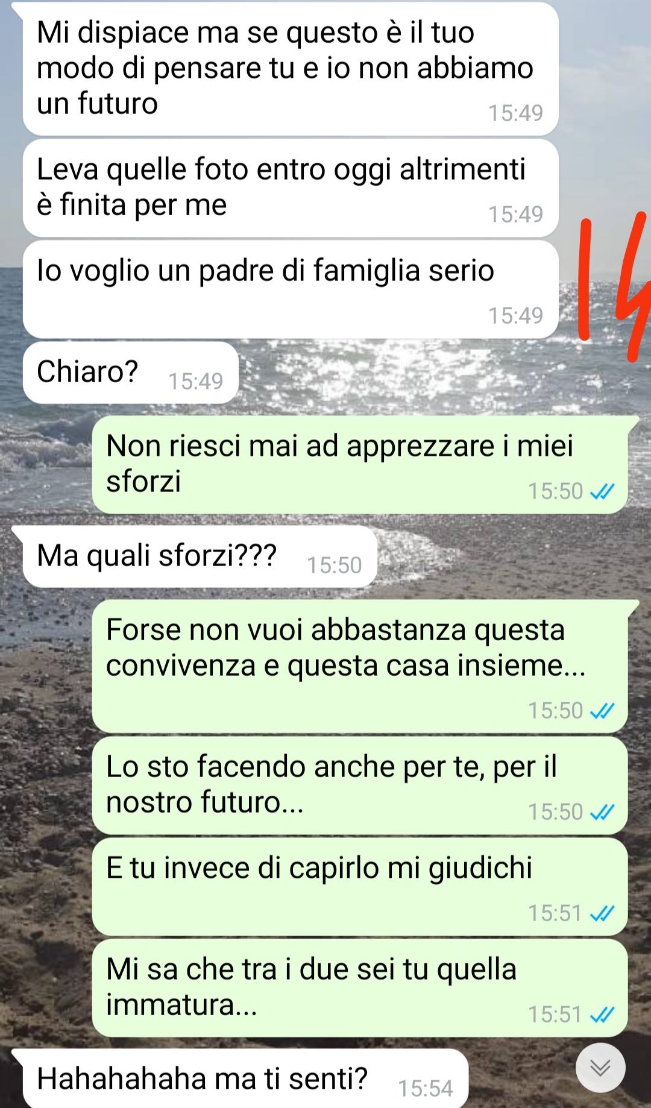Viewport: 651px width, 1108px height.
Task: Tap 'Mi sa che tra i due' message
Action: tap(360, 988)
